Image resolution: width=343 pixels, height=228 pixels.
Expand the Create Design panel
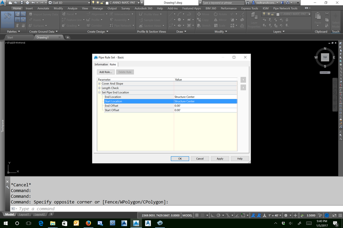click(98, 31)
